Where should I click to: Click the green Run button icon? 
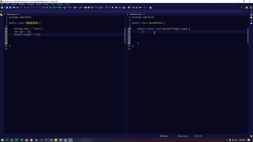coord(60,7)
